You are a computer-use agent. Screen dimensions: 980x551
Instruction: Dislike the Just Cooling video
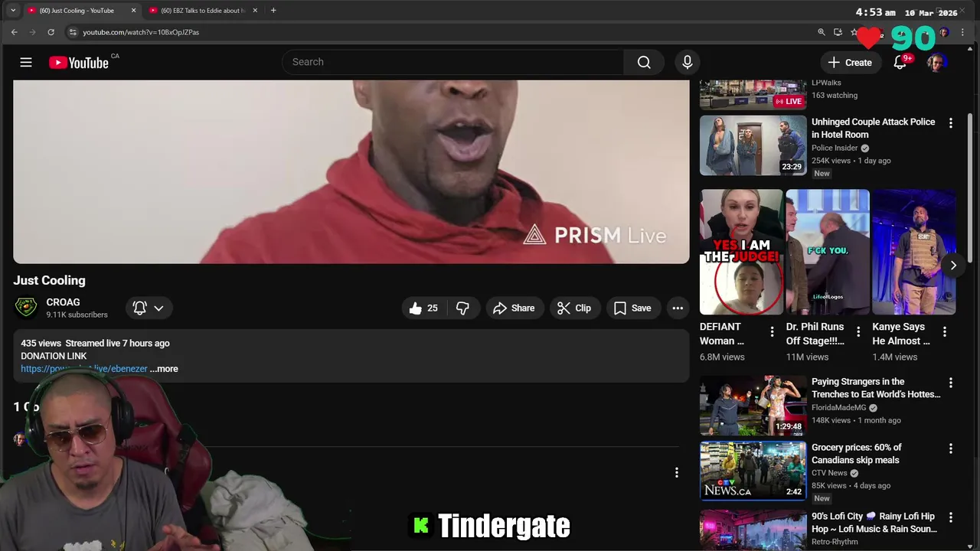click(463, 308)
